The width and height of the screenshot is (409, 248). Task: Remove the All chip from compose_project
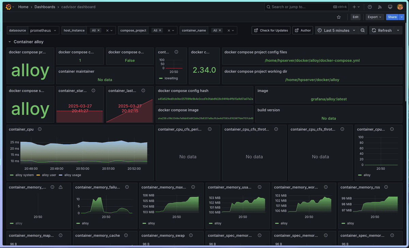(x=161, y=30)
